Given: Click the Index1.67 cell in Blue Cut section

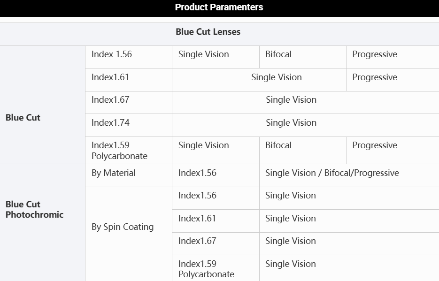Looking at the screenshot, I should (x=110, y=100).
